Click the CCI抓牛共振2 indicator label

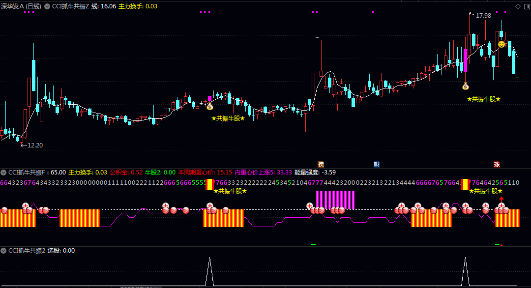coord(27,251)
